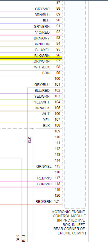The height and width of the screenshot is (242, 108).
Task: Click the YEL/WHT wire label
Action: coord(42,102)
